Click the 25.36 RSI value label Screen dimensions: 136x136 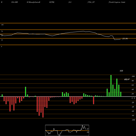pos(125,39)
